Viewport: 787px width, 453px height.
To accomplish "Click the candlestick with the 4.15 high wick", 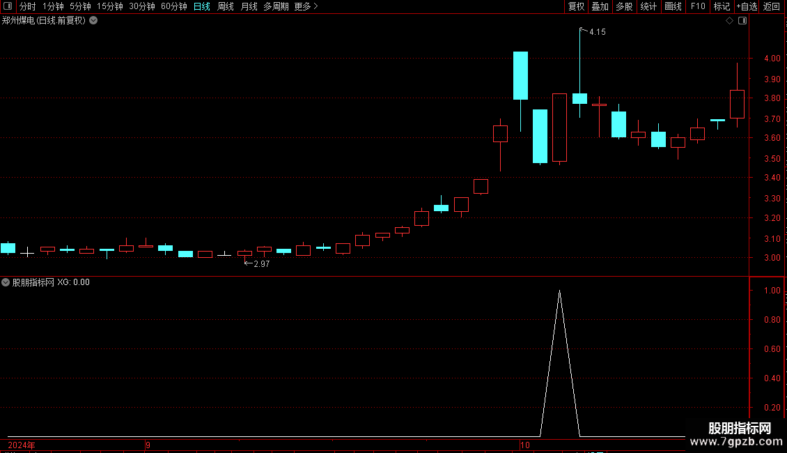I will [579, 98].
